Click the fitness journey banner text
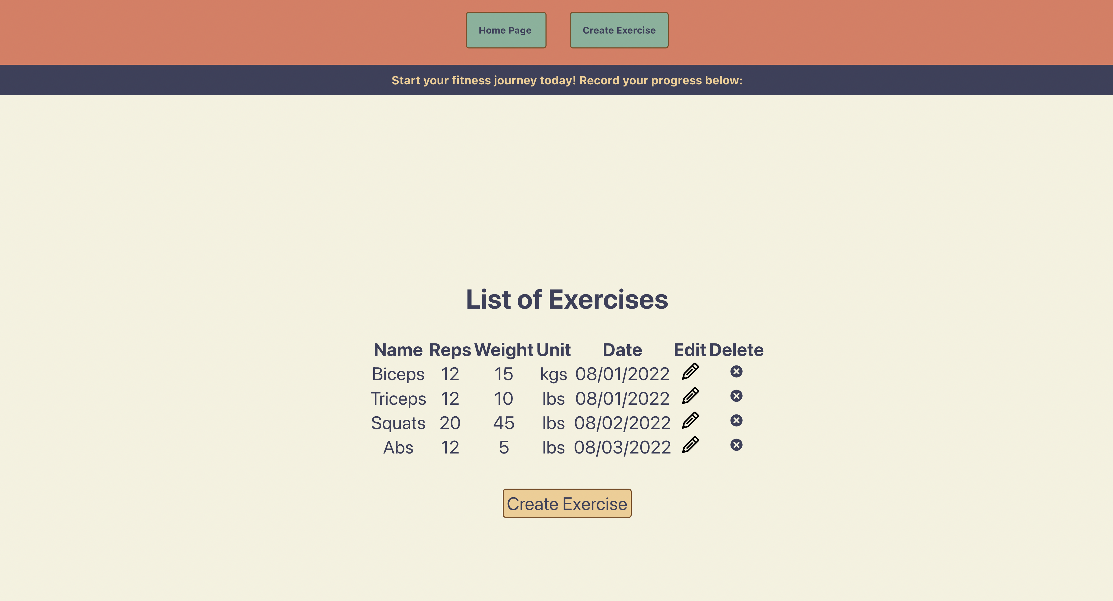 [x=567, y=80]
